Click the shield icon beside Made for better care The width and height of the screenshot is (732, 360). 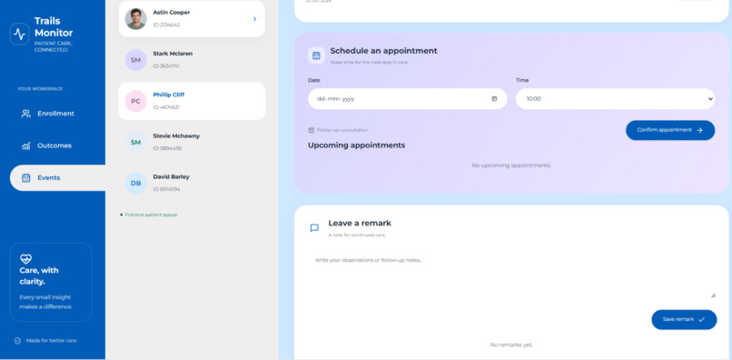[18, 341]
